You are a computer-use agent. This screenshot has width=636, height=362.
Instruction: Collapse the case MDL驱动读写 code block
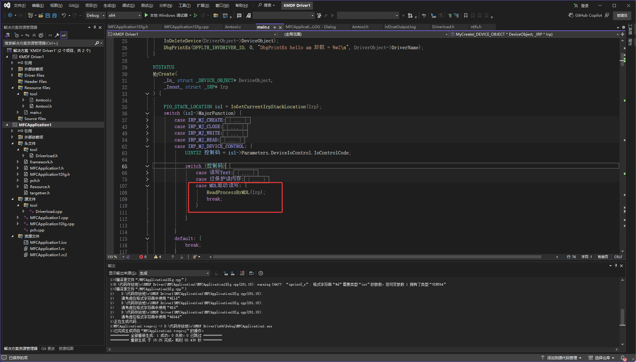[147, 186]
